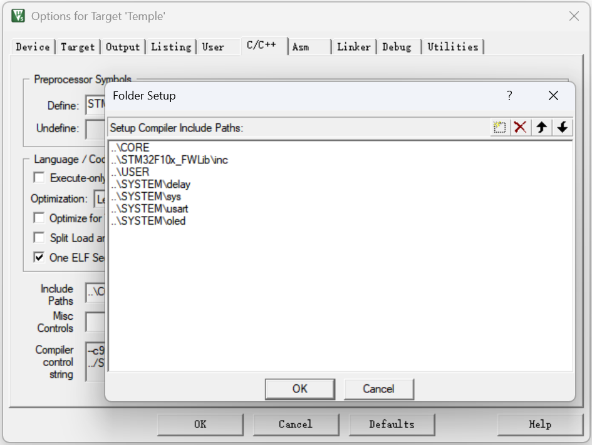Screen dimensions: 592x445
Task: Click the Defaults button
Action: (392, 424)
